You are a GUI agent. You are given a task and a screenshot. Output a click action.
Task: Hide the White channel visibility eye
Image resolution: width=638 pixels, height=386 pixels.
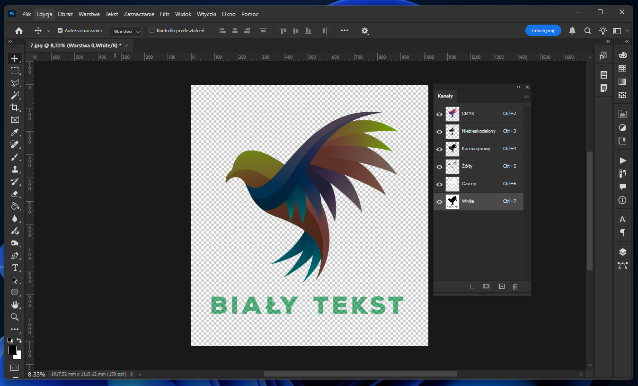click(x=439, y=202)
